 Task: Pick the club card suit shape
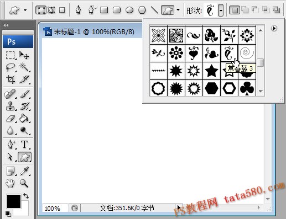point(247,88)
